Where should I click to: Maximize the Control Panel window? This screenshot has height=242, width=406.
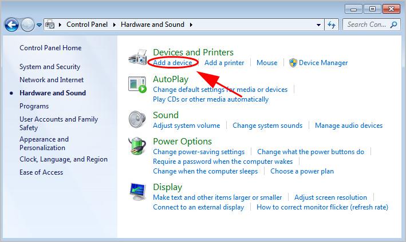click(x=372, y=9)
